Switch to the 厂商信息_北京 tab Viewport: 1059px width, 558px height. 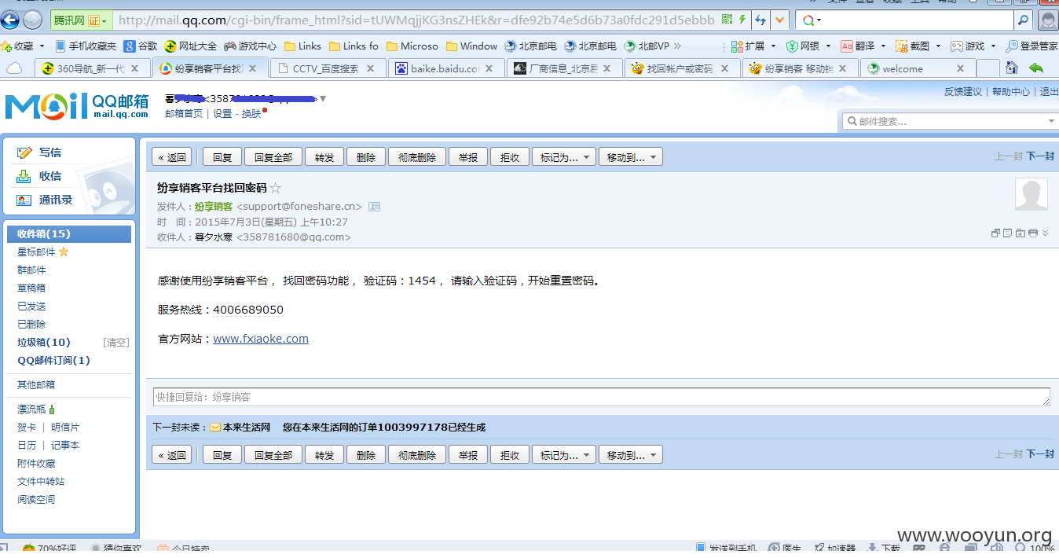(x=563, y=69)
